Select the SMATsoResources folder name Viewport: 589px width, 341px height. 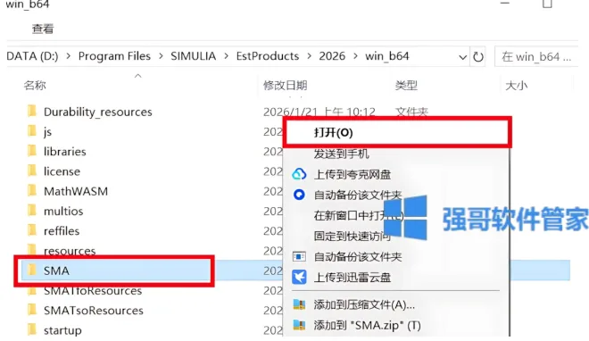[93, 311]
